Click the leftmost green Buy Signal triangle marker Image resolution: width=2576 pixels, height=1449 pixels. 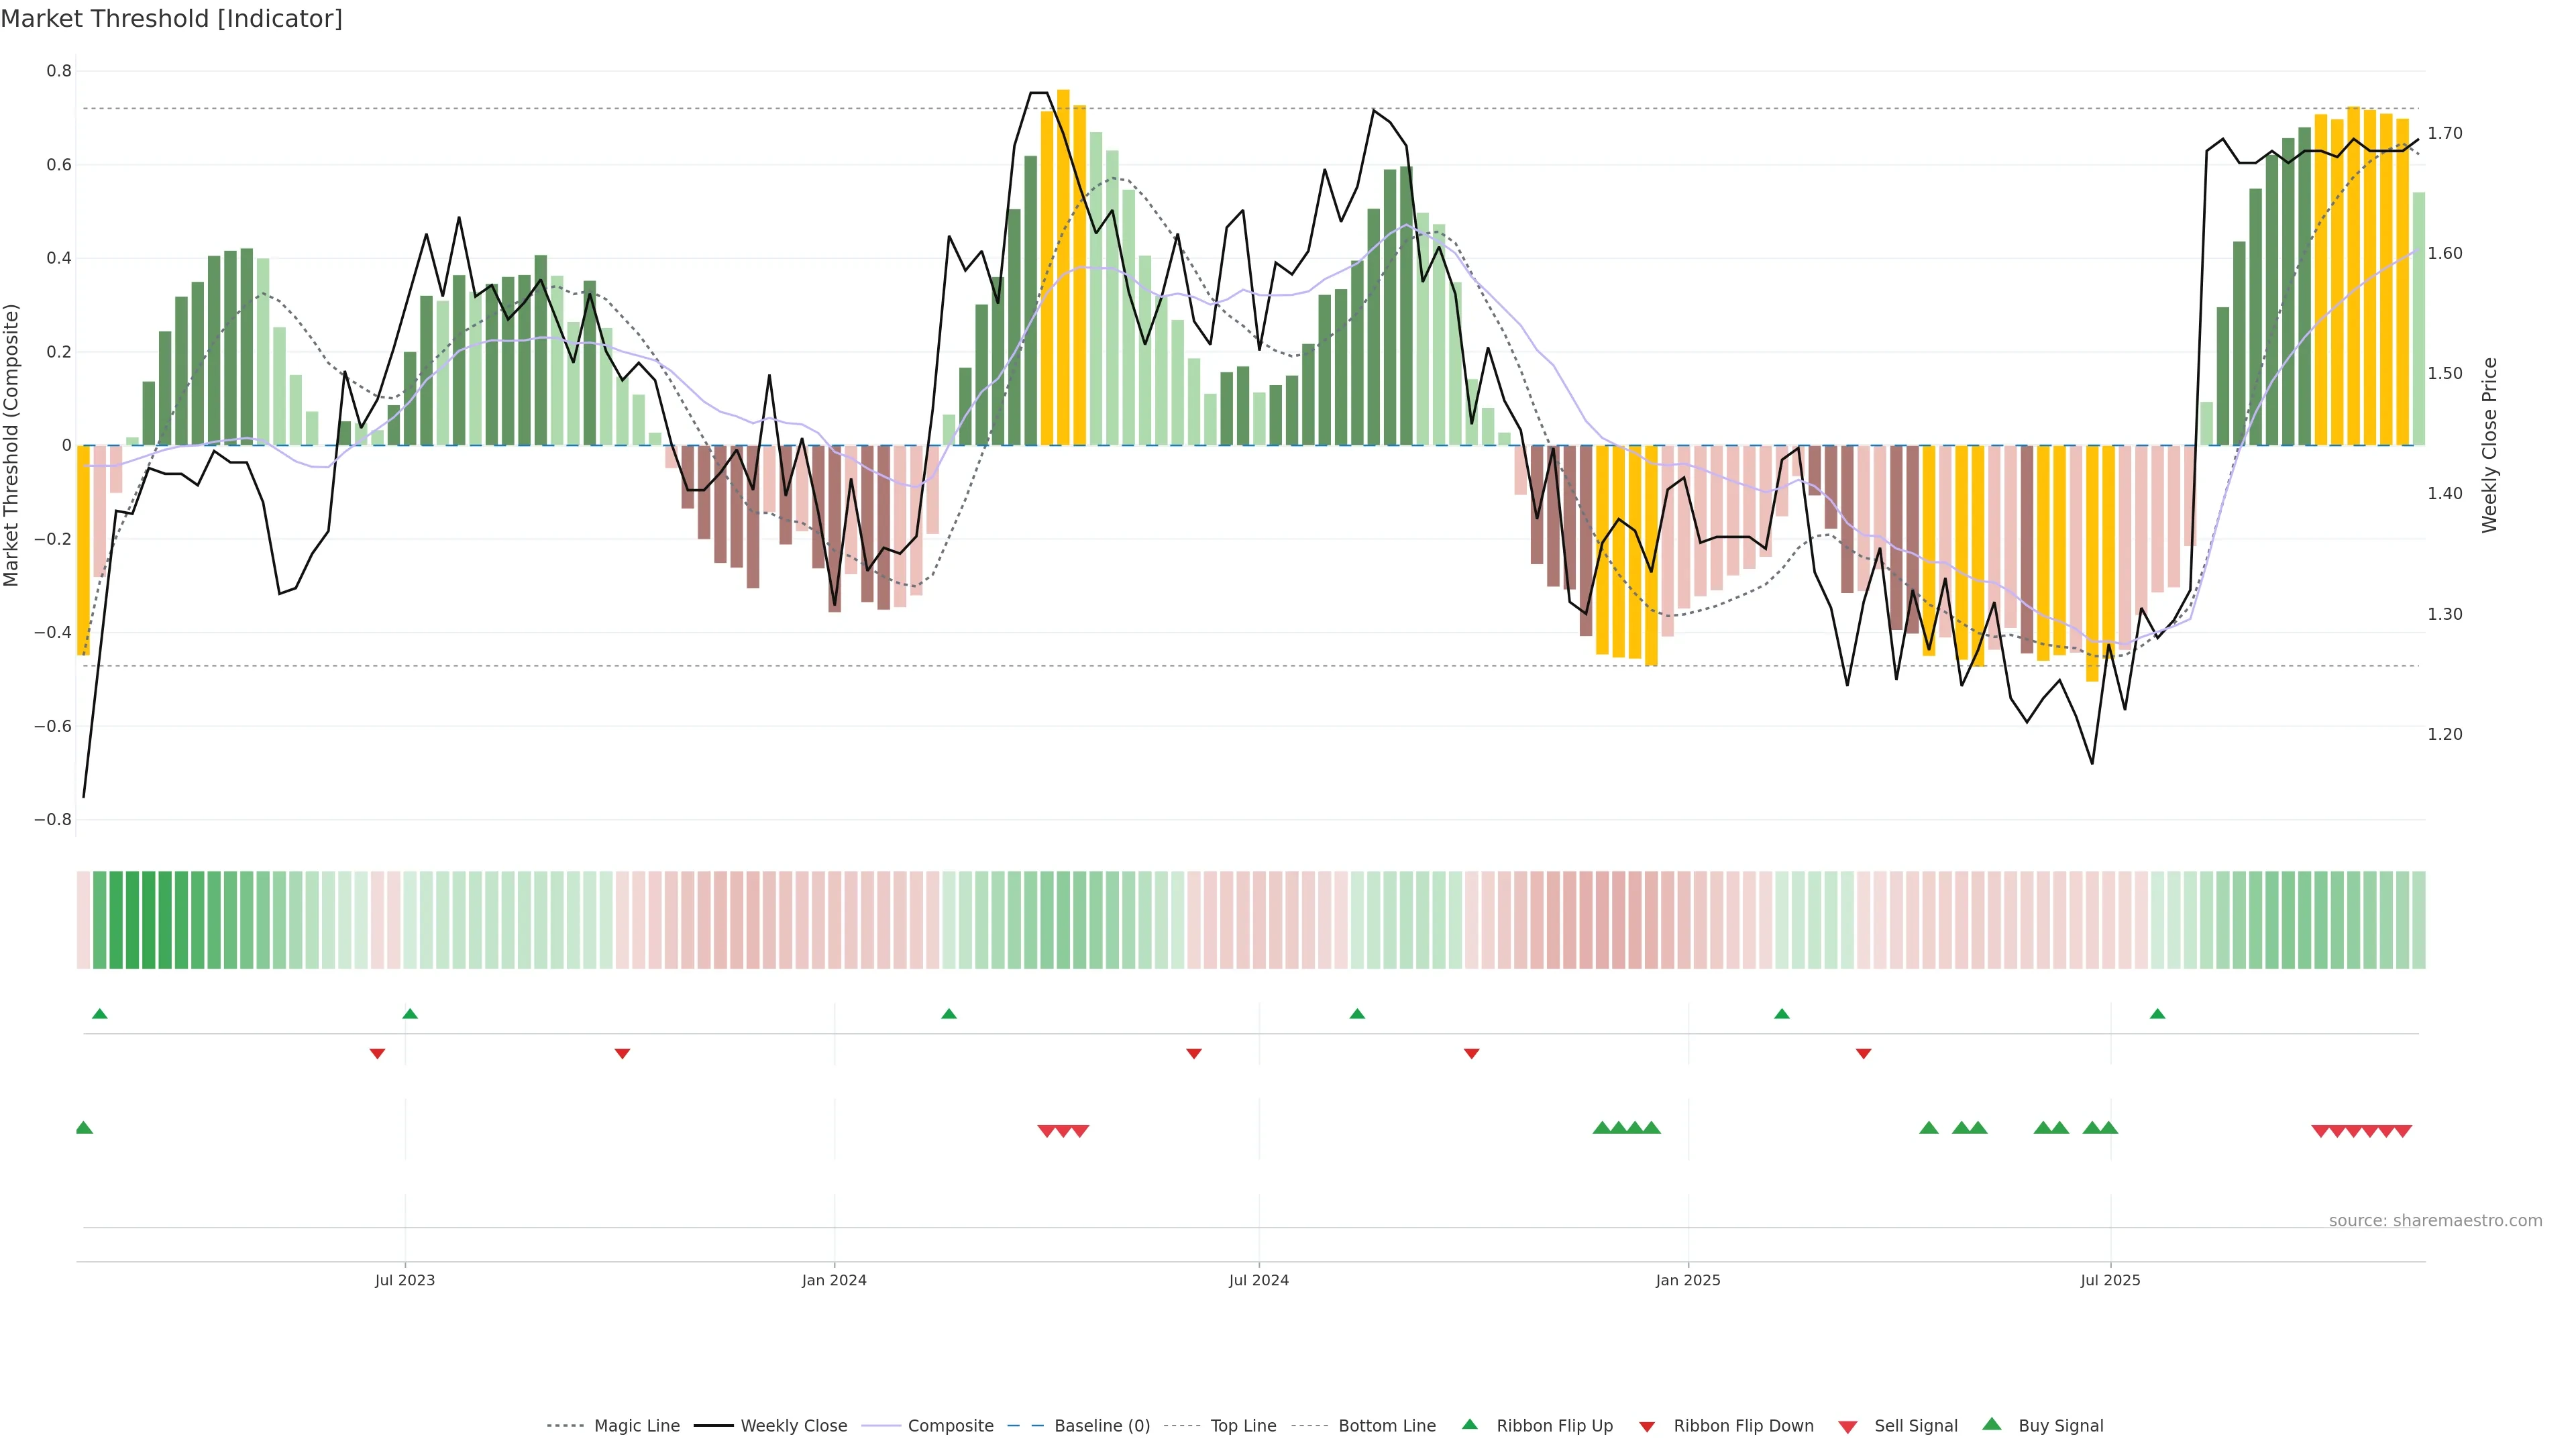point(84,1128)
